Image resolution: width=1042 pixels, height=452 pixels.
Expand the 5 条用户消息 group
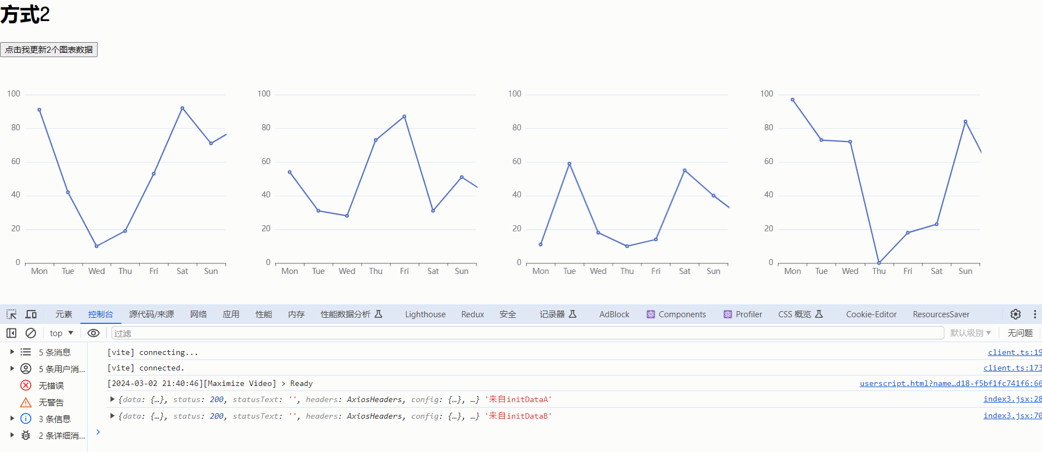coord(12,369)
